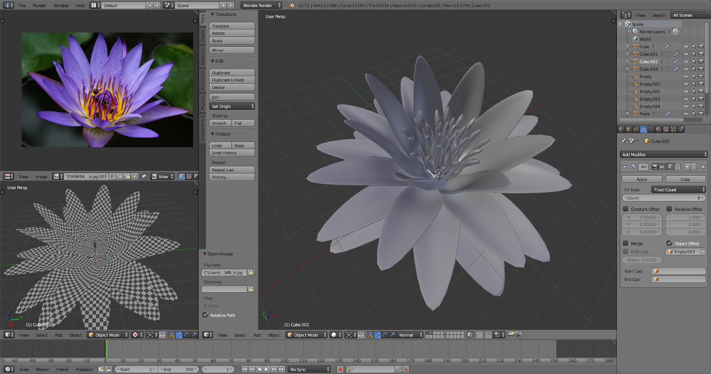This screenshot has height=374, width=711.
Task: Add a new image with the plus icon
Action: 120,177
